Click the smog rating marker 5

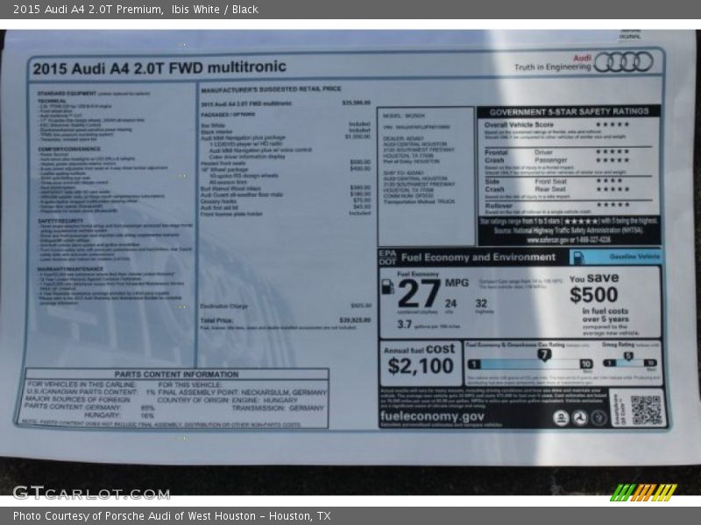pos(628,356)
